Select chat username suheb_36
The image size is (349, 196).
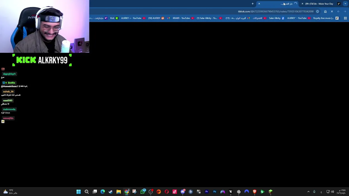pyautogui.click(x=8, y=92)
